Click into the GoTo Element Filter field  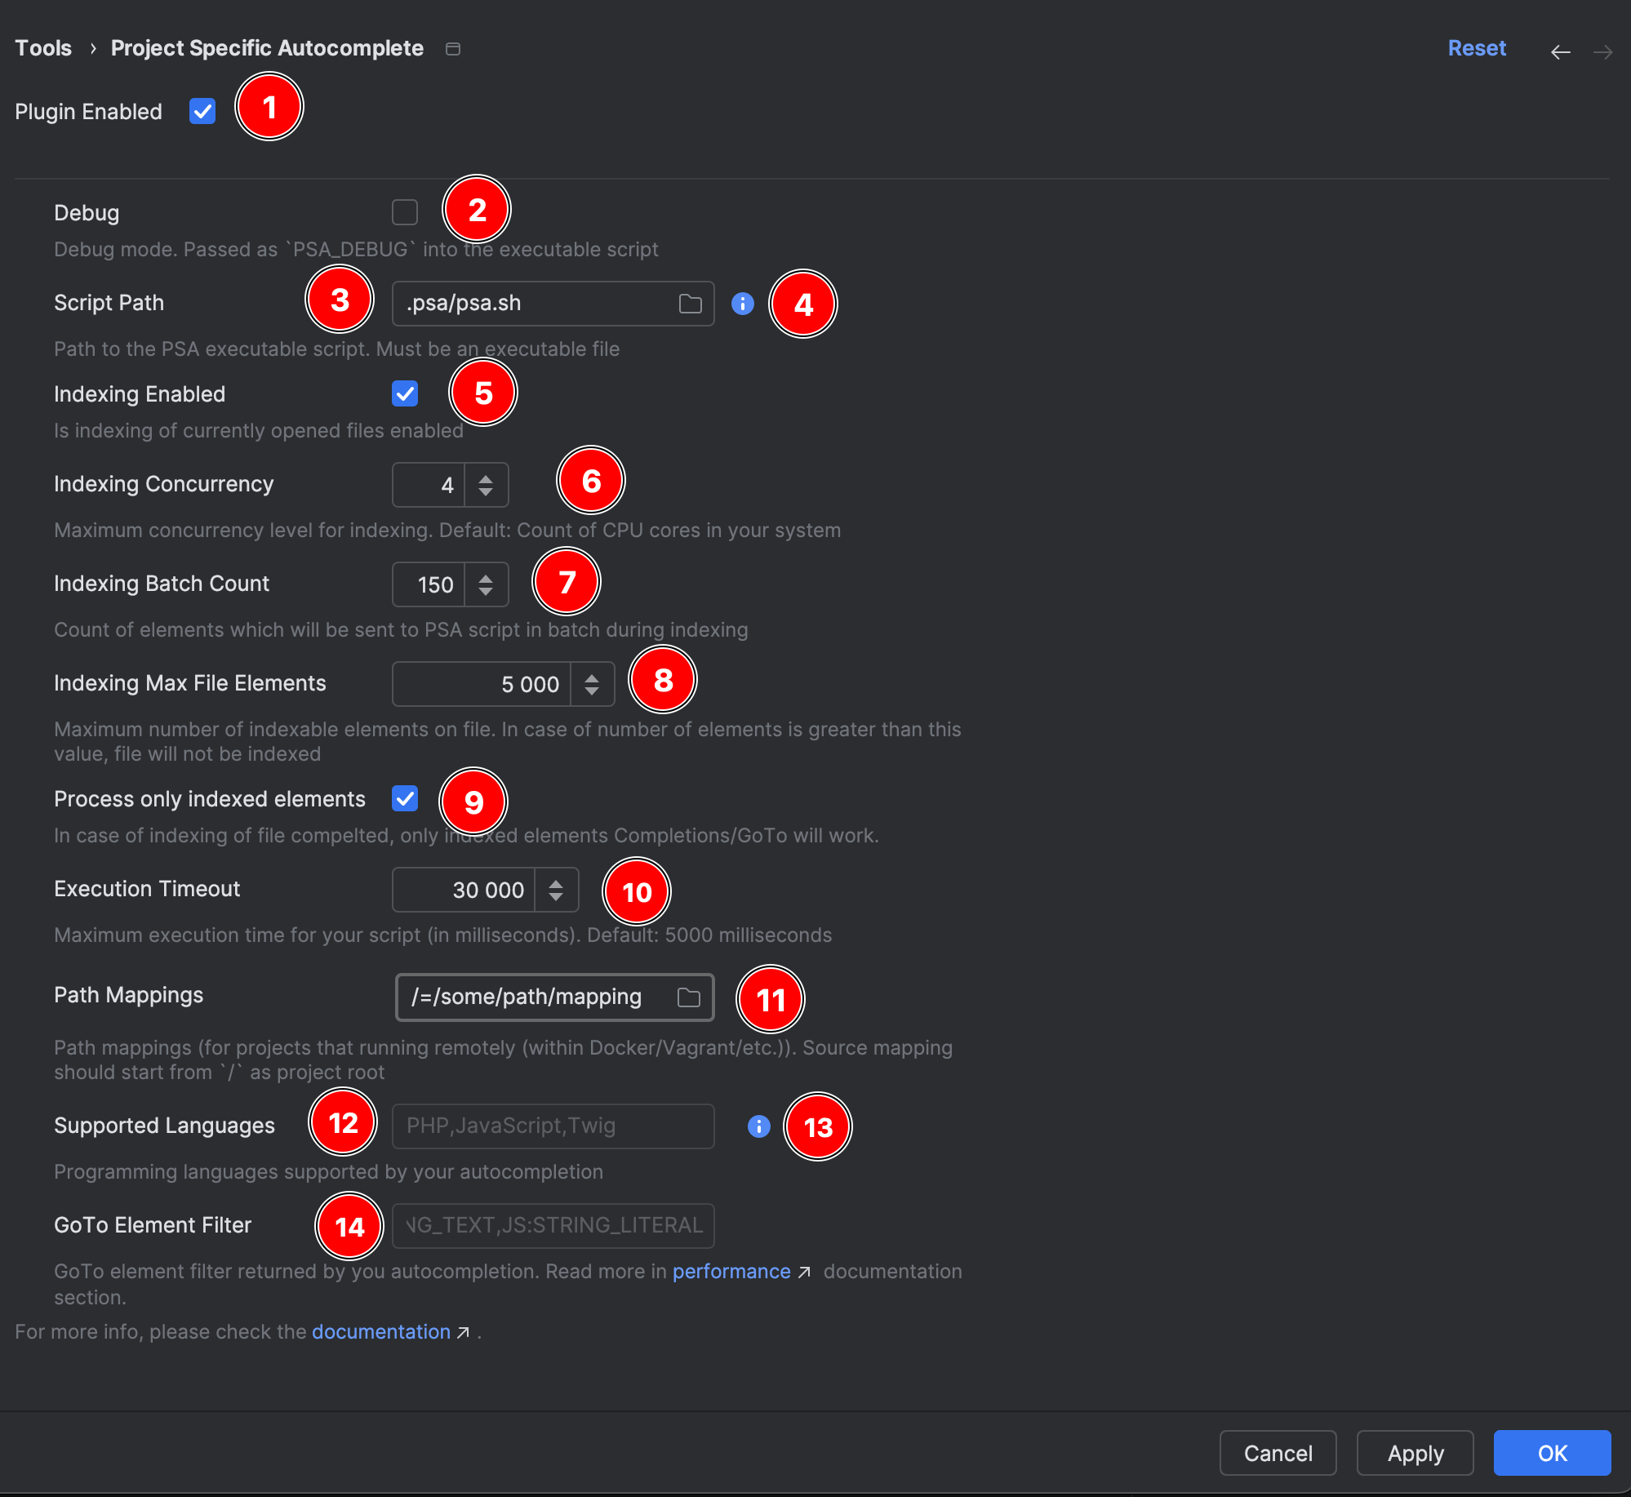(x=553, y=1226)
